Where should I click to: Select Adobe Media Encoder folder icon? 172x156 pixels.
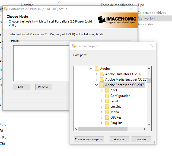click(x=102, y=79)
